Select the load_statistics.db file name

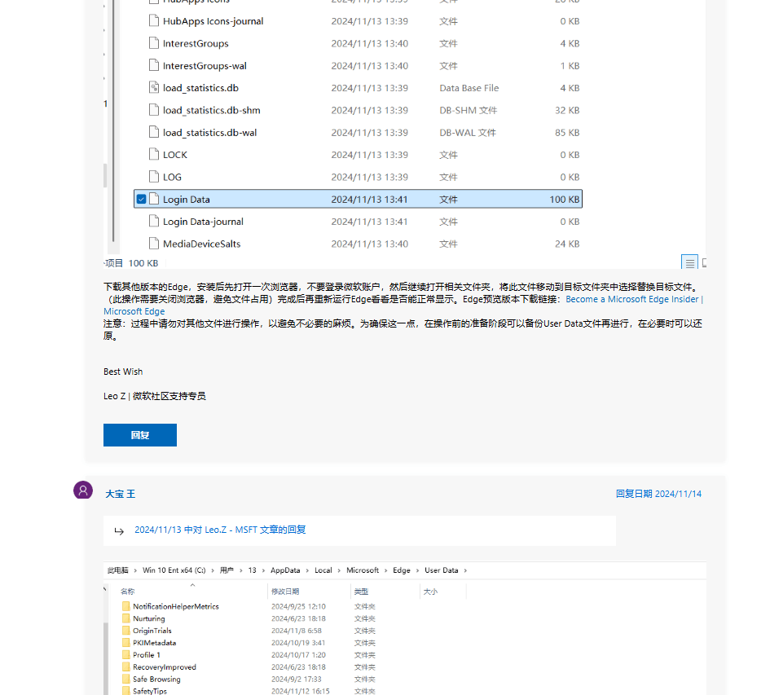[x=200, y=88]
